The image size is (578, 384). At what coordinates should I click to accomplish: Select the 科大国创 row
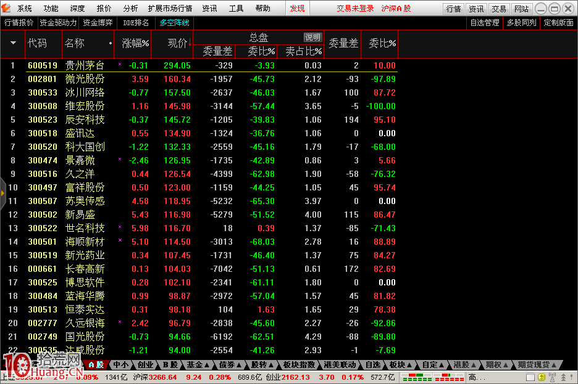tap(199, 147)
